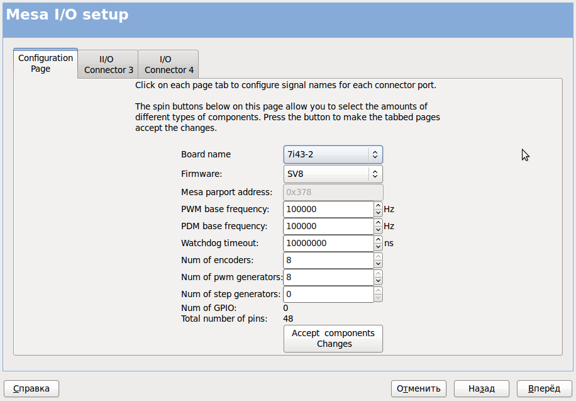Switch to the I/O Connector 3 tab
The width and height of the screenshot is (576, 401).
(108, 64)
